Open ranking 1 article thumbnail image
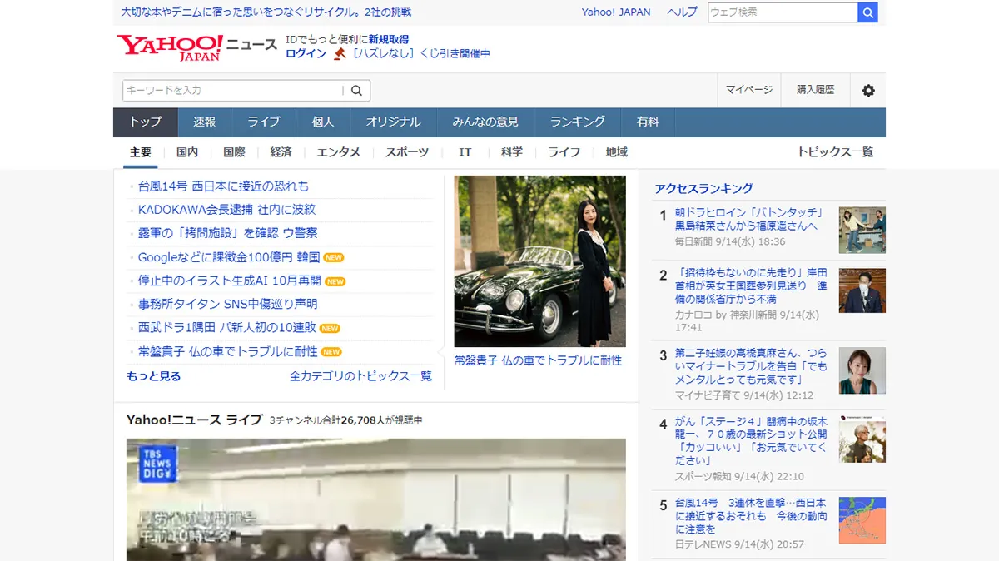The width and height of the screenshot is (999, 561). pos(862,230)
